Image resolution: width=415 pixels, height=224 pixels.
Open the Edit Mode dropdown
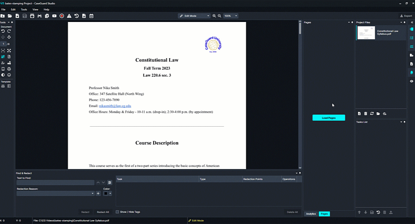click(x=194, y=16)
